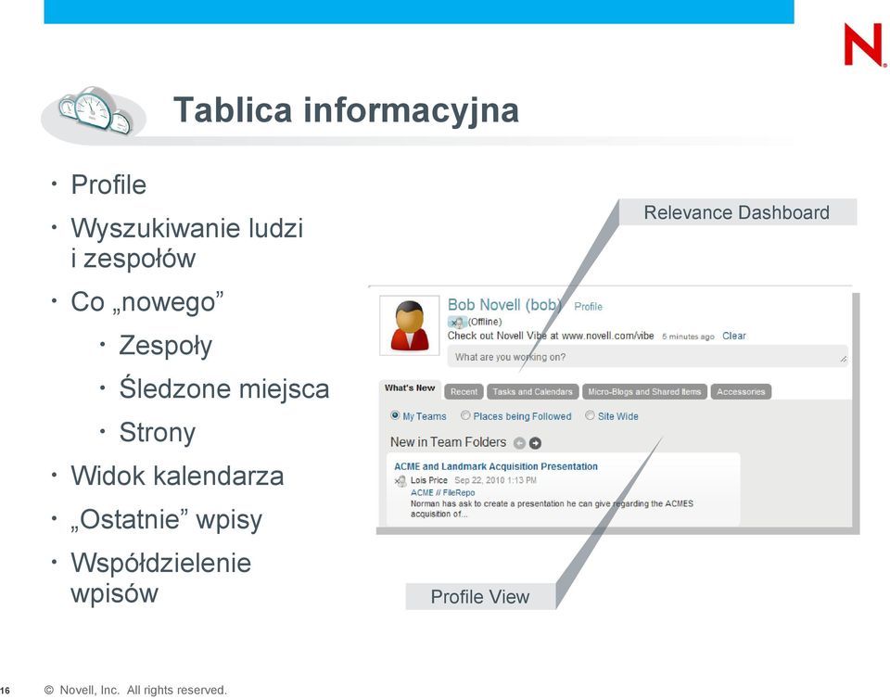
Task: Click the Strony sub-bullet
Action: point(158,433)
